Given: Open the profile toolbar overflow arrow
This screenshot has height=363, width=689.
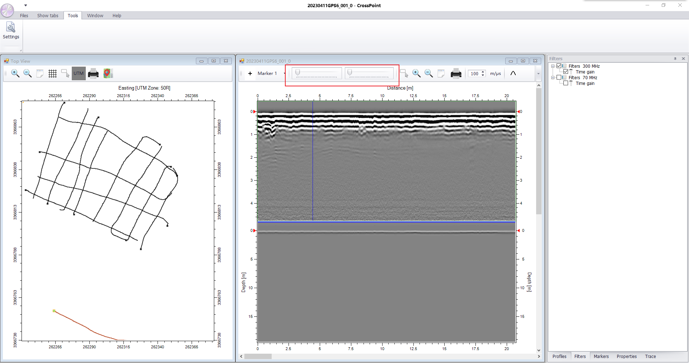Looking at the screenshot, I should (538, 73).
